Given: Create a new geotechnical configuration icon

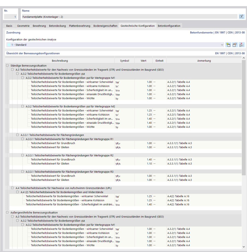Looking at the screenshot, I should [x=228, y=45].
